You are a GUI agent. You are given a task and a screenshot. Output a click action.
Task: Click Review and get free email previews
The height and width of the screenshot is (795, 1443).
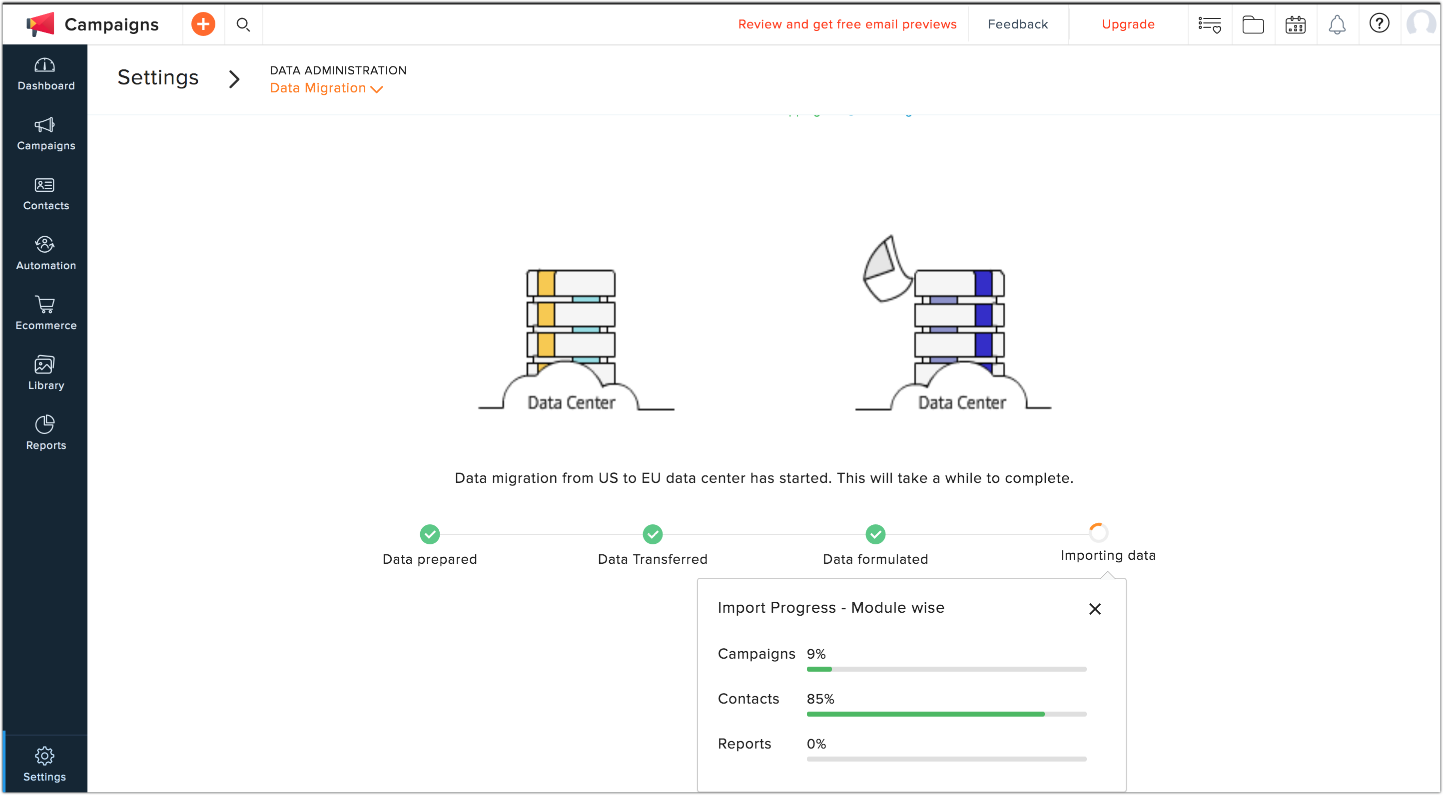click(x=848, y=23)
